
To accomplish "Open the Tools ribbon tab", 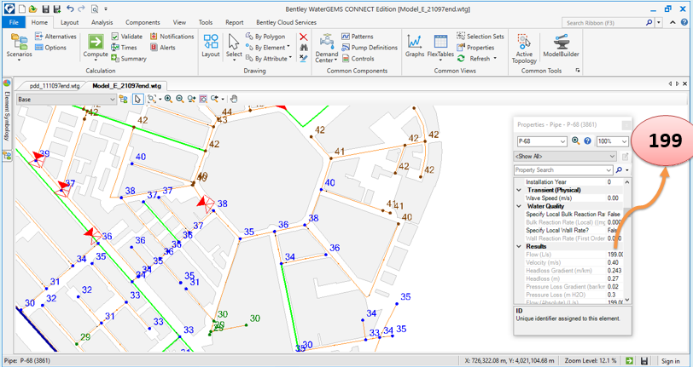I will coord(206,22).
